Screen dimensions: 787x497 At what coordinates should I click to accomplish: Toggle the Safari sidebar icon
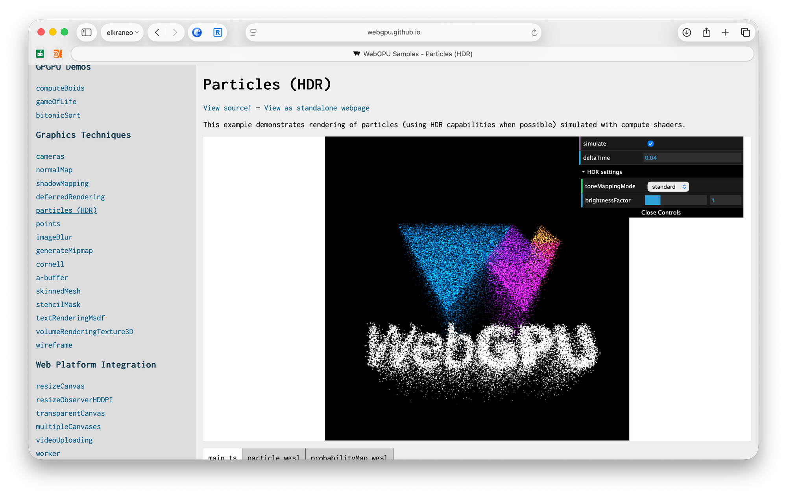(87, 32)
